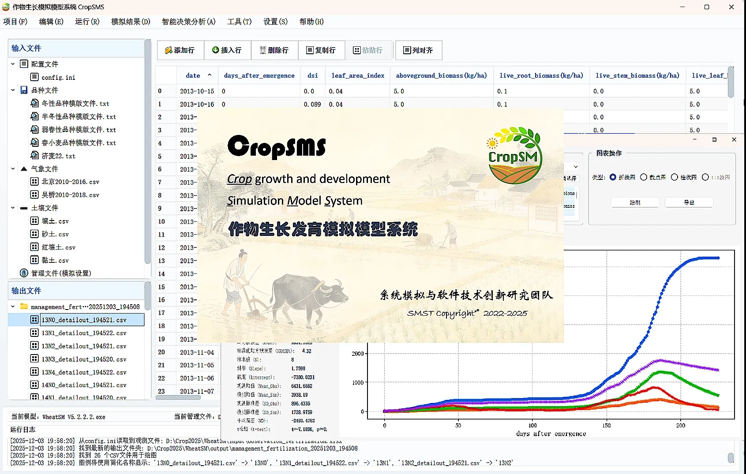Image resolution: width=746 pixels, height=474 pixels.
Task: Click the 插入行 (insert row) green arrow icon
Action: click(215, 50)
